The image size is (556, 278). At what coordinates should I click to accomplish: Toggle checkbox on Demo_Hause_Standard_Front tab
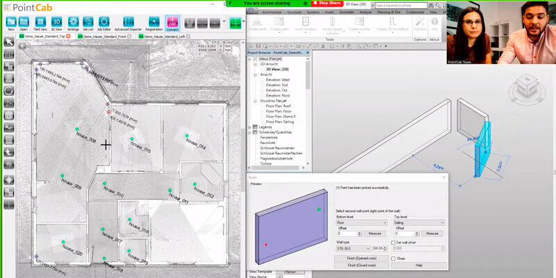129,36
